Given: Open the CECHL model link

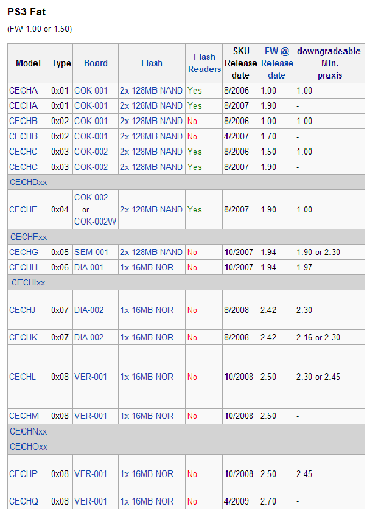Looking at the screenshot, I should coord(23,377).
